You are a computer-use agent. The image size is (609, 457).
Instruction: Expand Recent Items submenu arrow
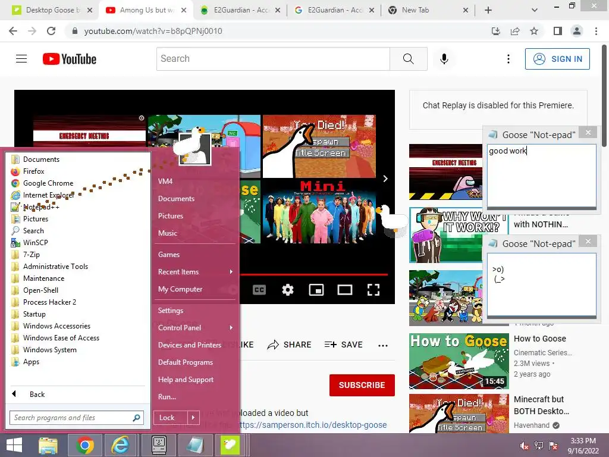(x=231, y=271)
